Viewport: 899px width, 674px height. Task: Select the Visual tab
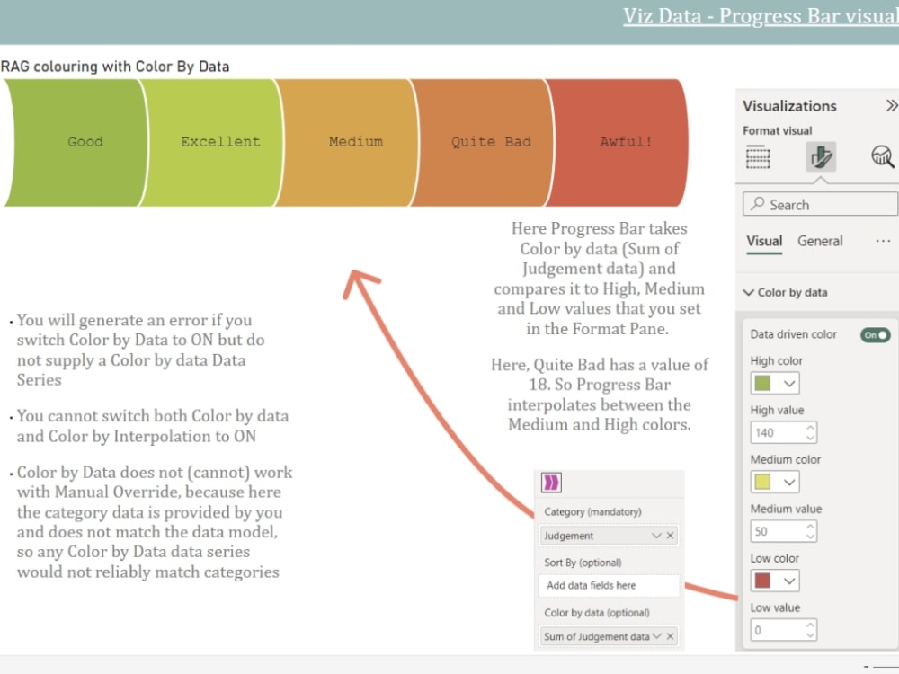[764, 241]
